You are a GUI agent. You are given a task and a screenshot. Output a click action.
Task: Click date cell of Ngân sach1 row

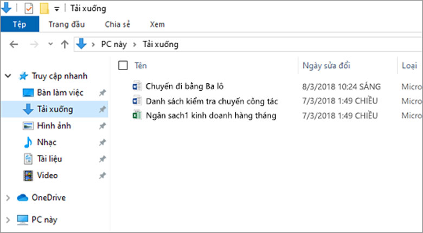coord(340,116)
